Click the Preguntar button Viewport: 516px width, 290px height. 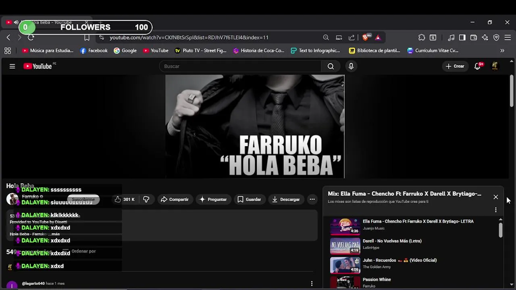click(x=213, y=199)
